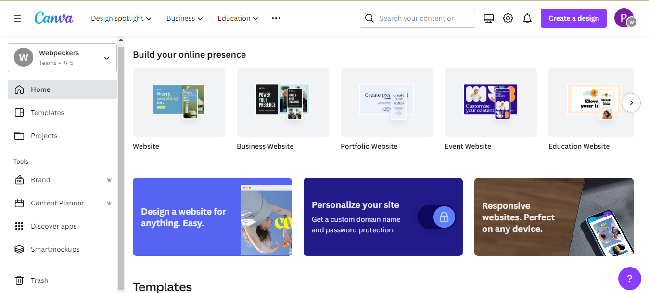Go to Projects in the sidebar
Image resolution: width=649 pixels, height=293 pixels.
click(x=43, y=136)
